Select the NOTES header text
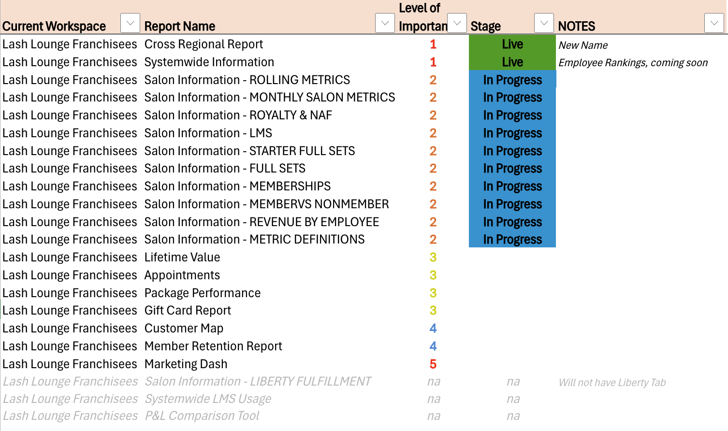728x431 pixels. pyautogui.click(x=577, y=26)
